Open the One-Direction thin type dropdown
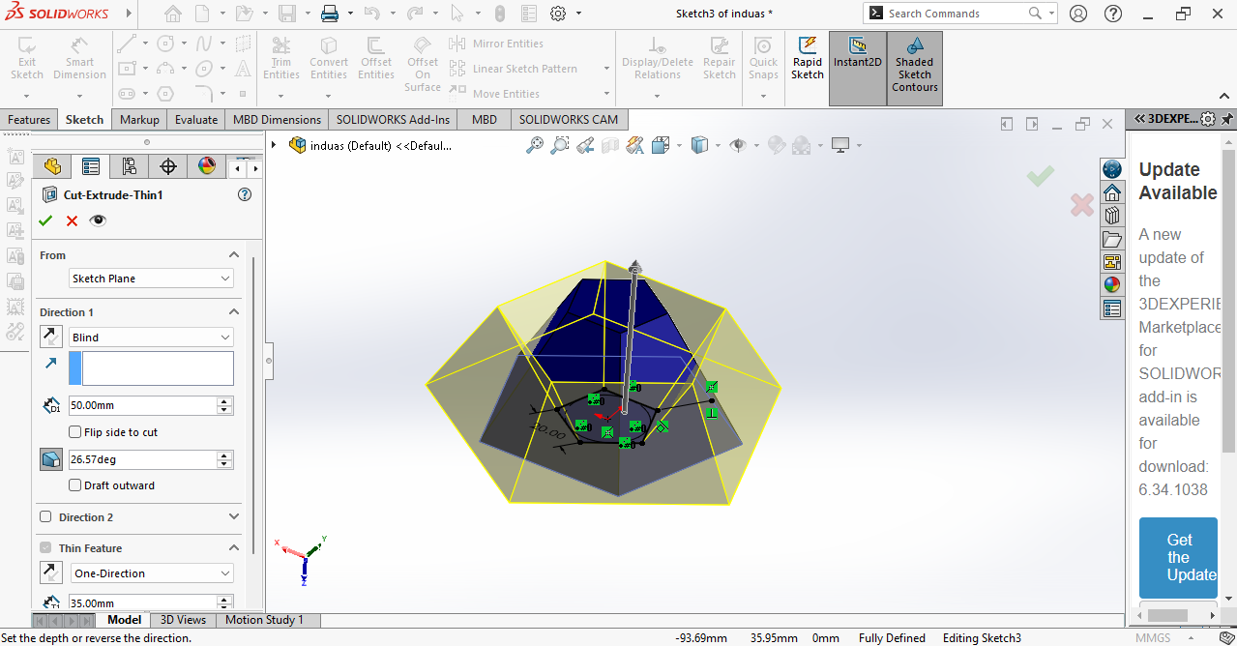The image size is (1237, 646). click(152, 573)
